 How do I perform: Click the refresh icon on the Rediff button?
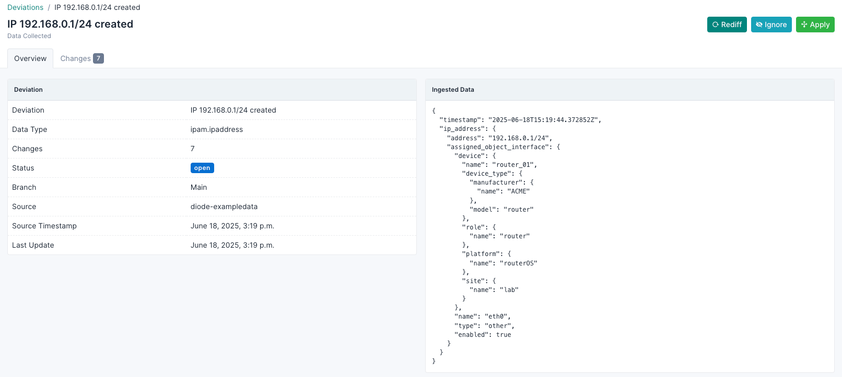click(x=716, y=25)
